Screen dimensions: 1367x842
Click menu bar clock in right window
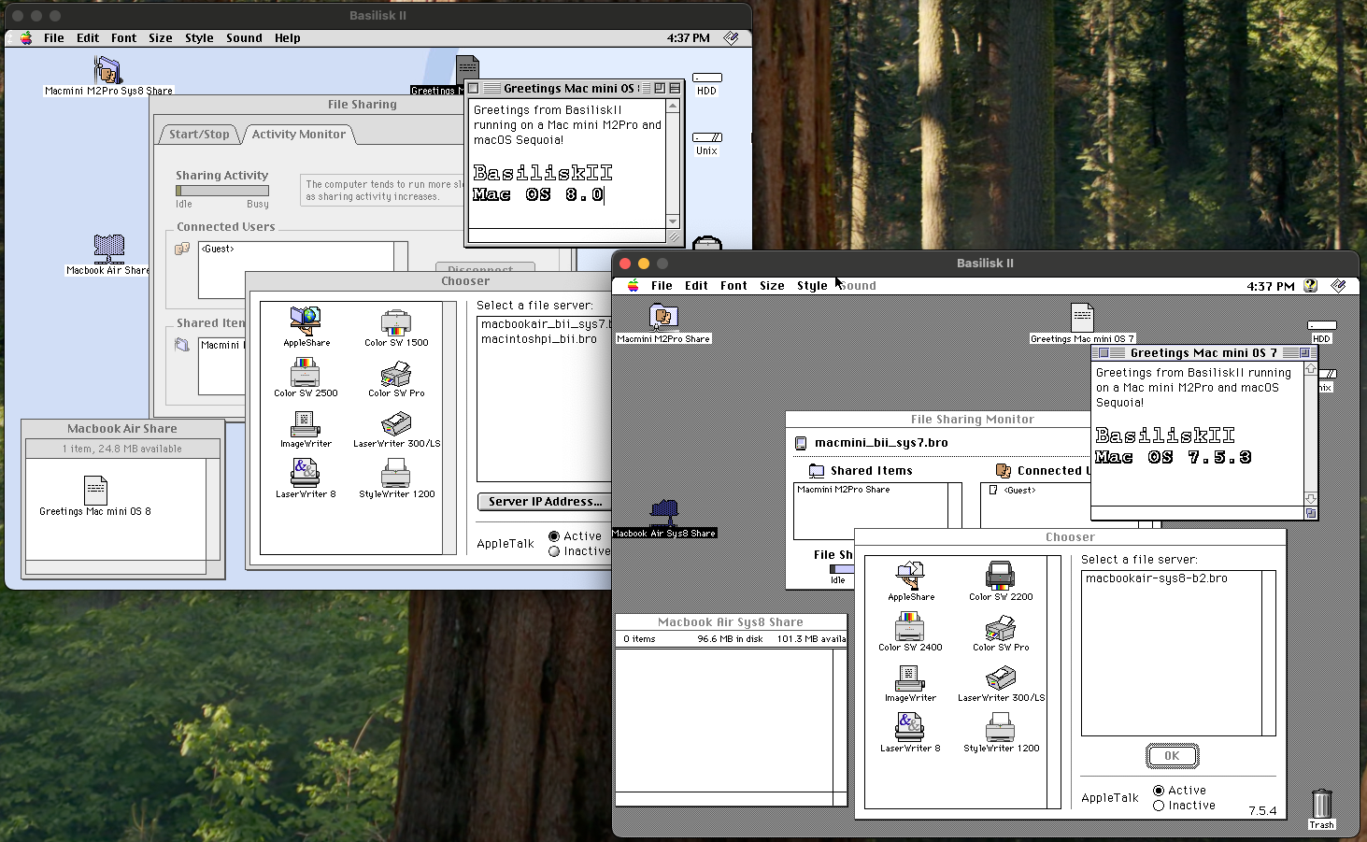[1271, 286]
